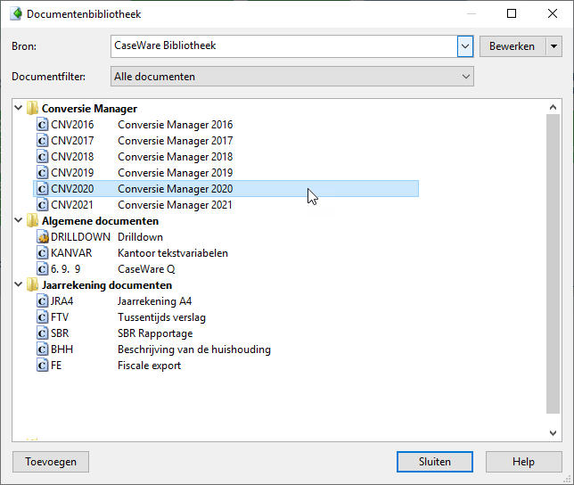The image size is (574, 485).
Task: Click the Help button
Action: point(524,462)
